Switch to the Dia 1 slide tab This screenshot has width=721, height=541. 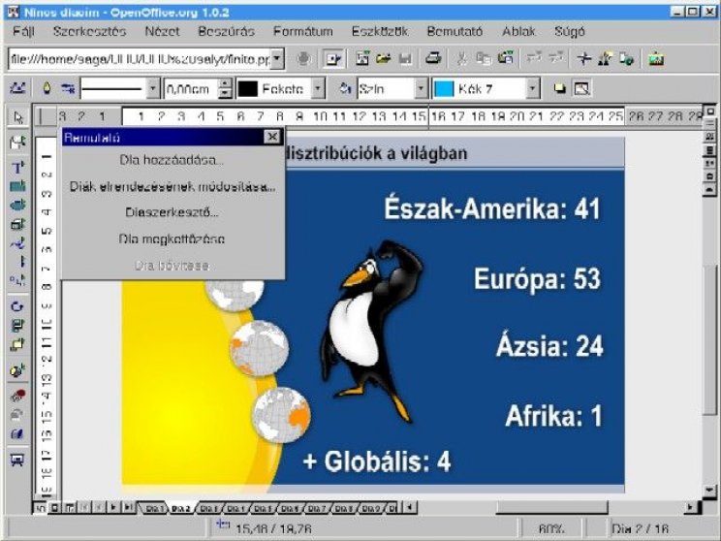[155, 508]
